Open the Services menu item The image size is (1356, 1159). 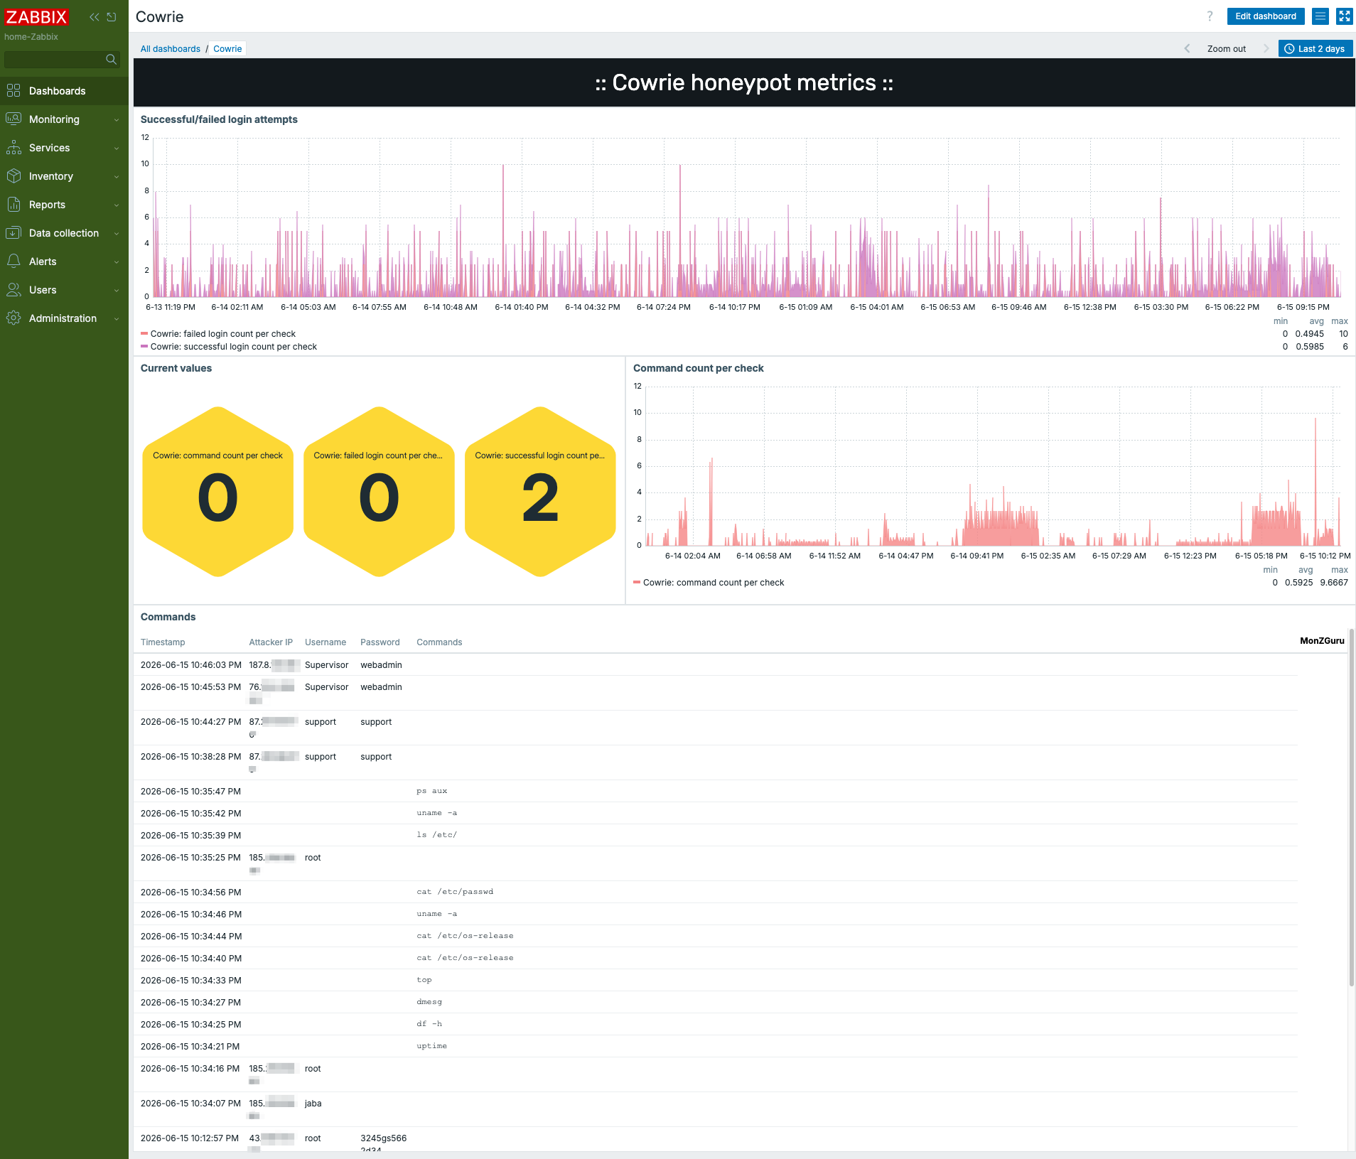pyautogui.click(x=64, y=148)
